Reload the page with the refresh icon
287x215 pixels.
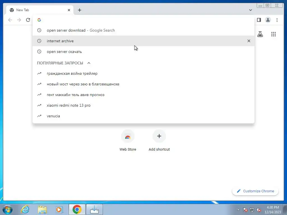click(x=28, y=20)
